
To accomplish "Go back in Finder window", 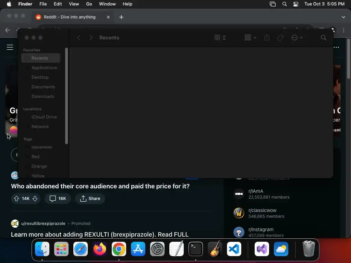I will coord(79,38).
